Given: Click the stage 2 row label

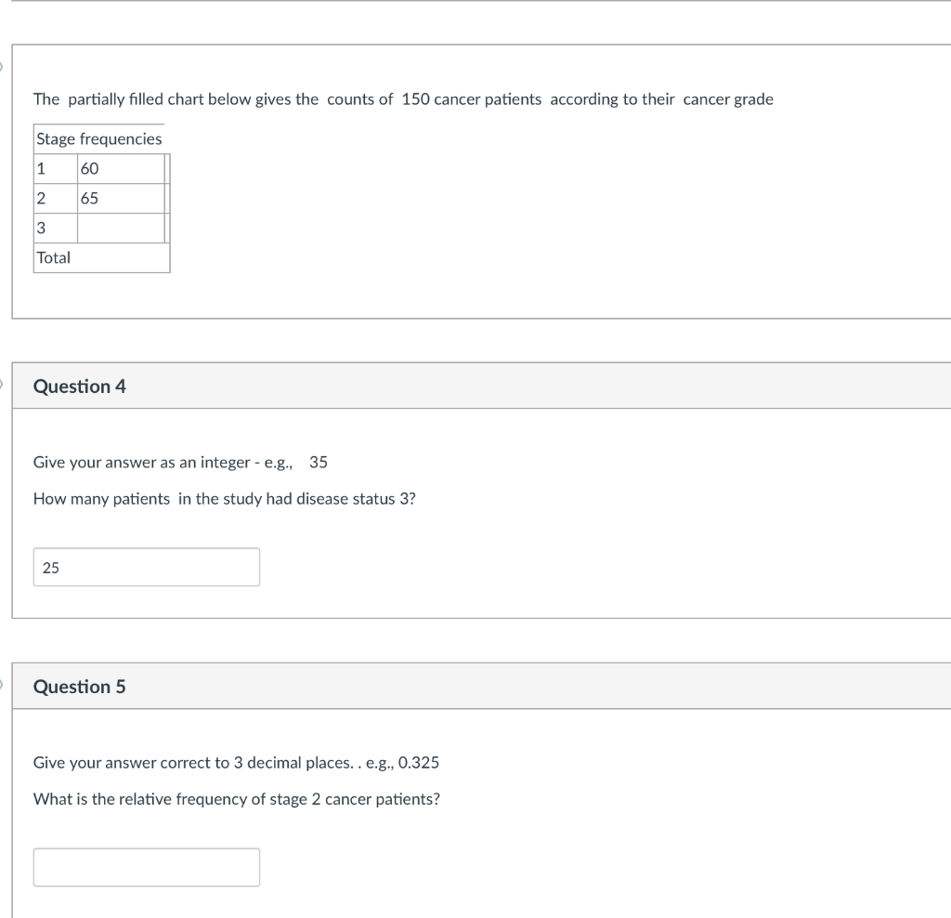Looking at the screenshot, I should 55,199.
